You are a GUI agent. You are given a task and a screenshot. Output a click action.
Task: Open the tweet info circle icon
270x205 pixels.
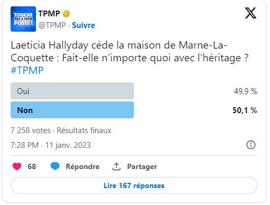pos(251,145)
